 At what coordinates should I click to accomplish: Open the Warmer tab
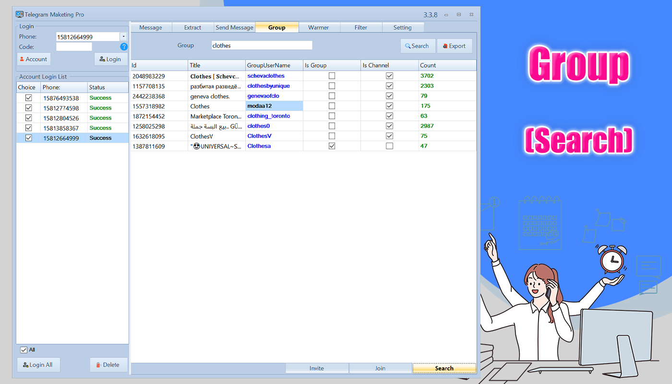click(319, 27)
